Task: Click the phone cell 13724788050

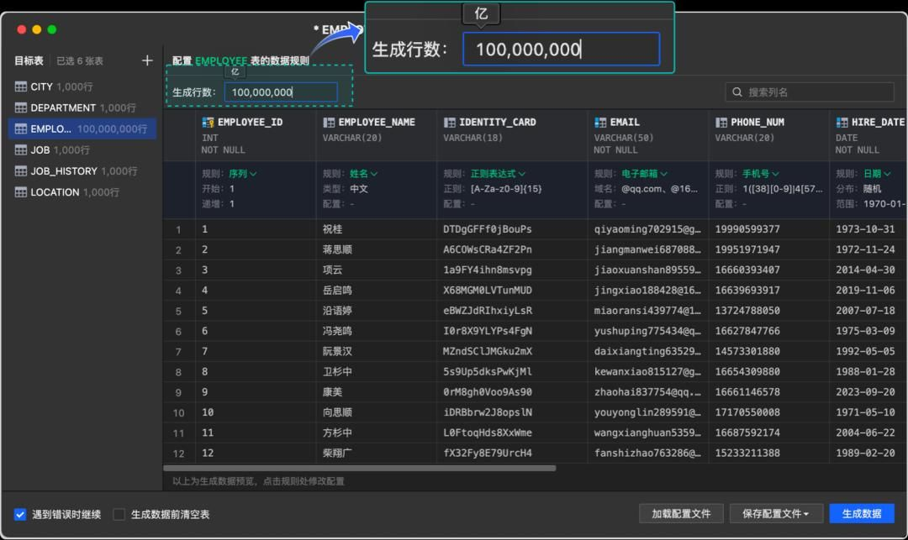Action: click(747, 311)
